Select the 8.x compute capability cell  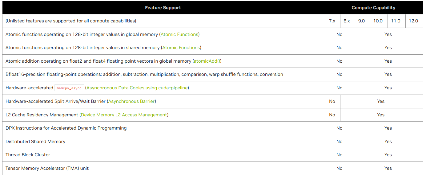coord(347,21)
